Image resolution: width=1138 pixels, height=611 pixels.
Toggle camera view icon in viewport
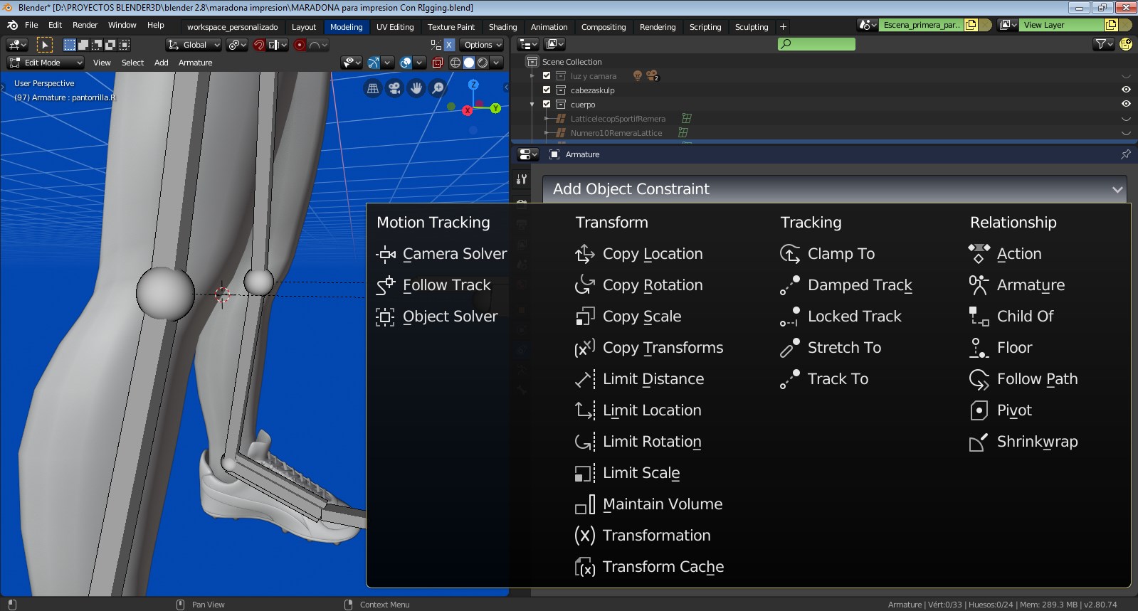pyautogui.click(x=394, y=88)
